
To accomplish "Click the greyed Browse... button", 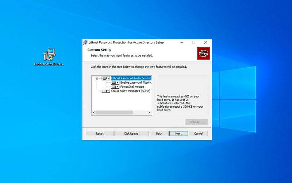I will (x=197, y=122).
